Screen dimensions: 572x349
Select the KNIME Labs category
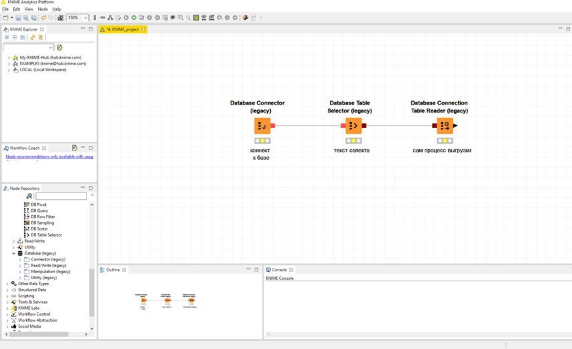click(x=29, y=308)
